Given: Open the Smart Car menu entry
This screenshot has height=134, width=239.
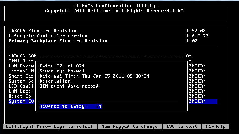Looking at the screenshot, I should click(21, 76).
